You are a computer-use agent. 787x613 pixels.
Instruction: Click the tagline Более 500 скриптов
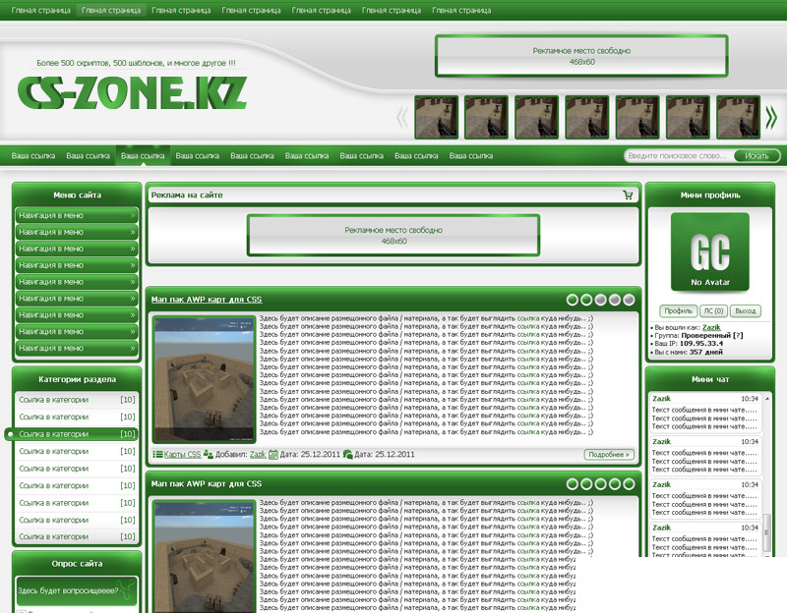(136, 63)
